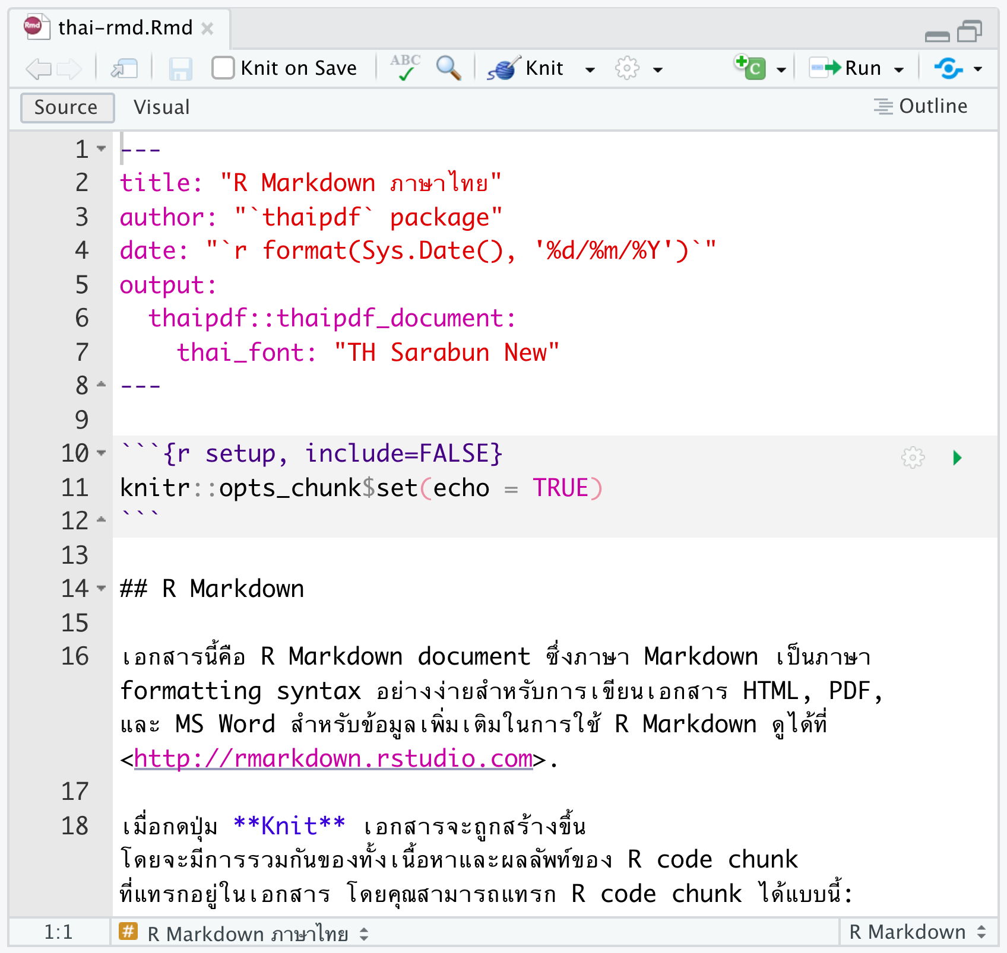The width and height of the screenshot is (1007, 953).
Task: Collapse the YAML header fold arrow at line 1
Action: click(x=102, y=149)
